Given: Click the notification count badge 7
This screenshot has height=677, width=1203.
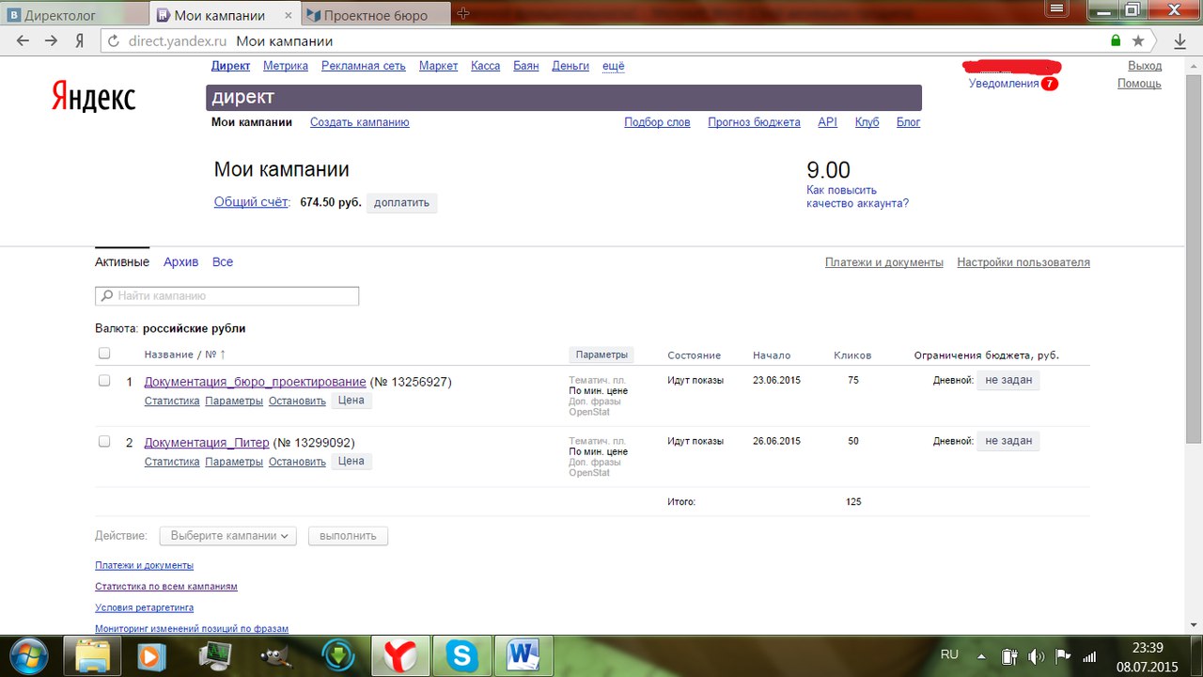Looking at the screenshot, I should (1050, 84).
